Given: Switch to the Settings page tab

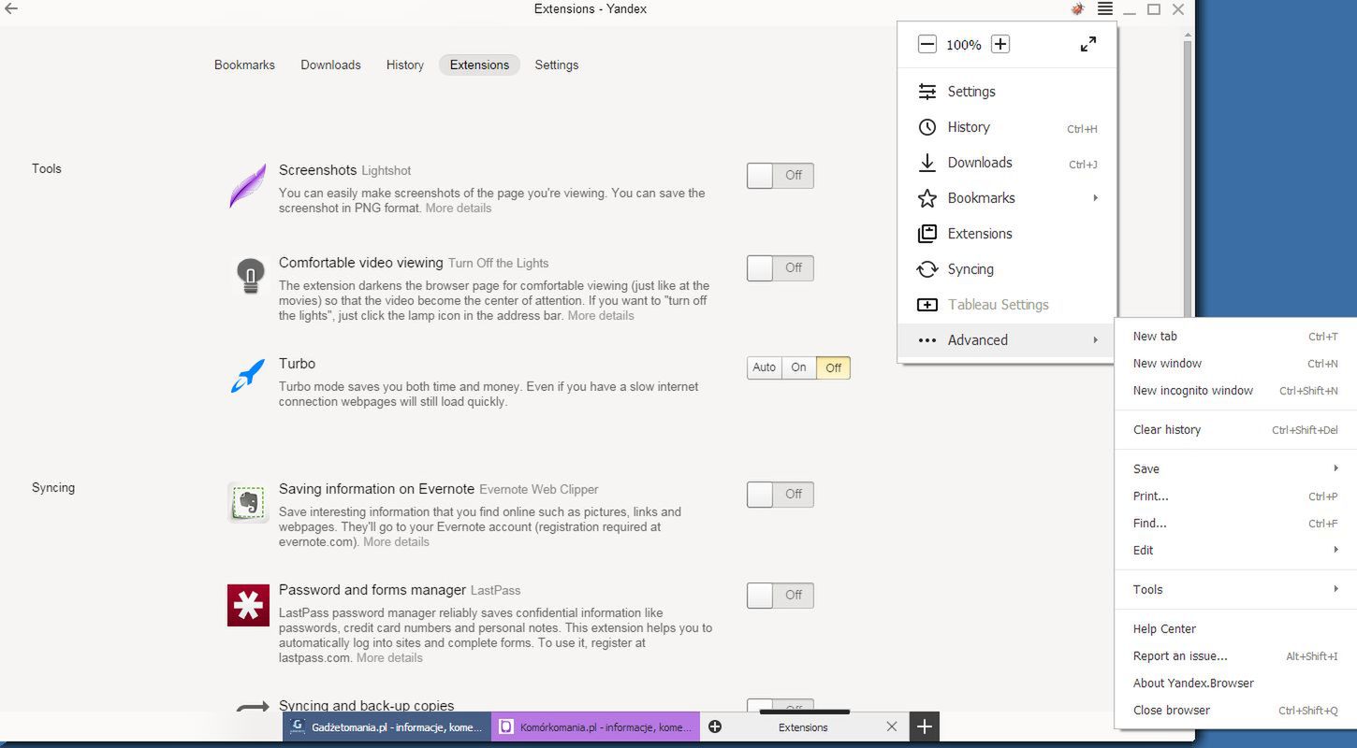Looking at the screenshot, I should click(x=556, y=65).
